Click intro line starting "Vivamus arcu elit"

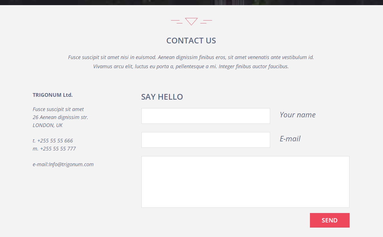191,67
